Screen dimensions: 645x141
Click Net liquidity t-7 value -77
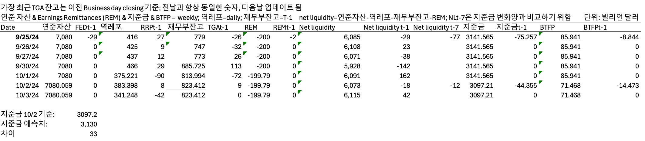(455, 37)
